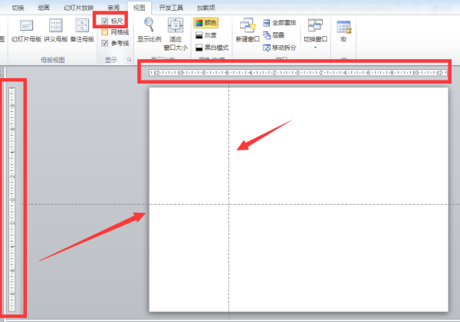The width and height of the screenshot is (460, 322).
Task: Enable the 网格线 gridlines checkbox
Action: (x=105, y=32)
